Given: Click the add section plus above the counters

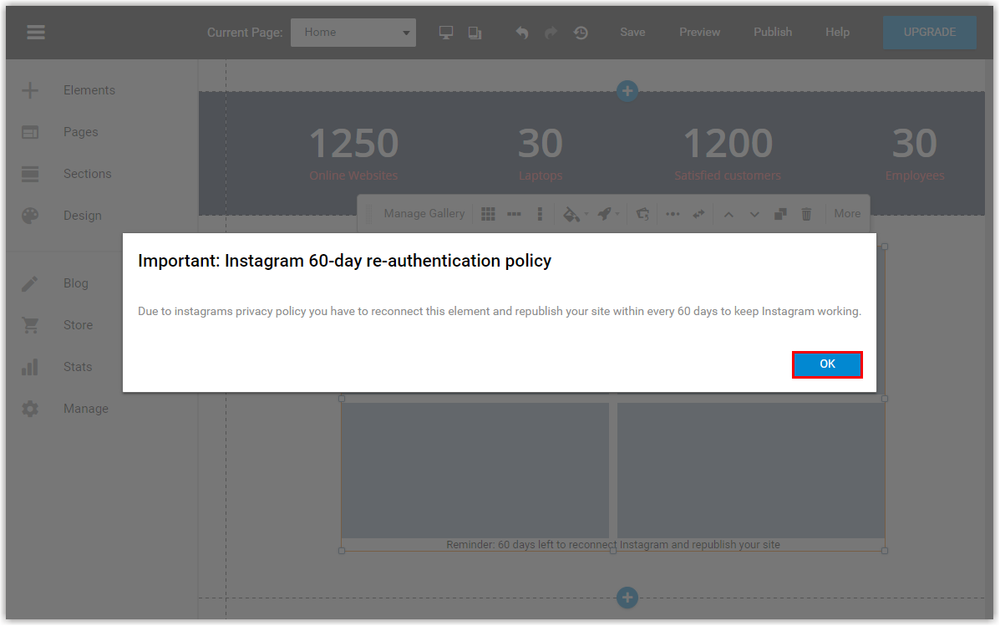Looking at the screenshot, I should [x=627, y=90].
